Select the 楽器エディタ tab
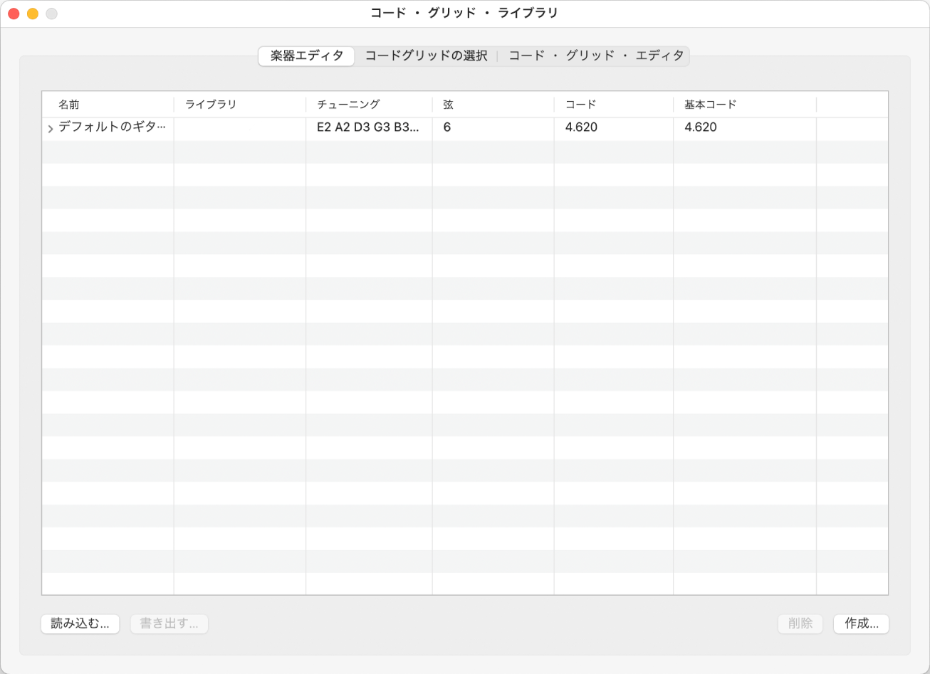 tap(306, 56)
